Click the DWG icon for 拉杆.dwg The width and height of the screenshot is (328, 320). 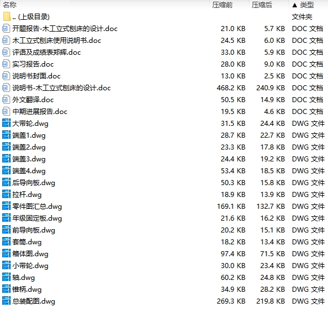(6, 194)
